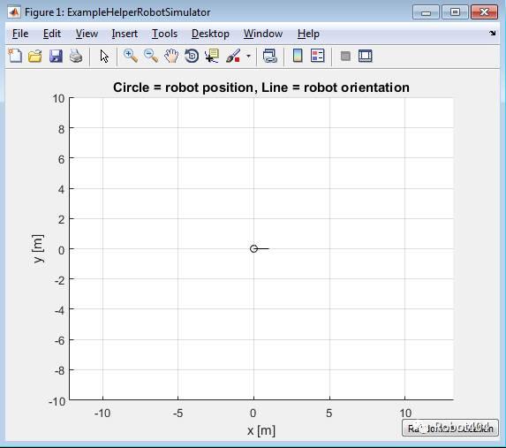Click the Hide Plot Tools icon
This screenshot has height=448, width=506.
tap(345, 57)
